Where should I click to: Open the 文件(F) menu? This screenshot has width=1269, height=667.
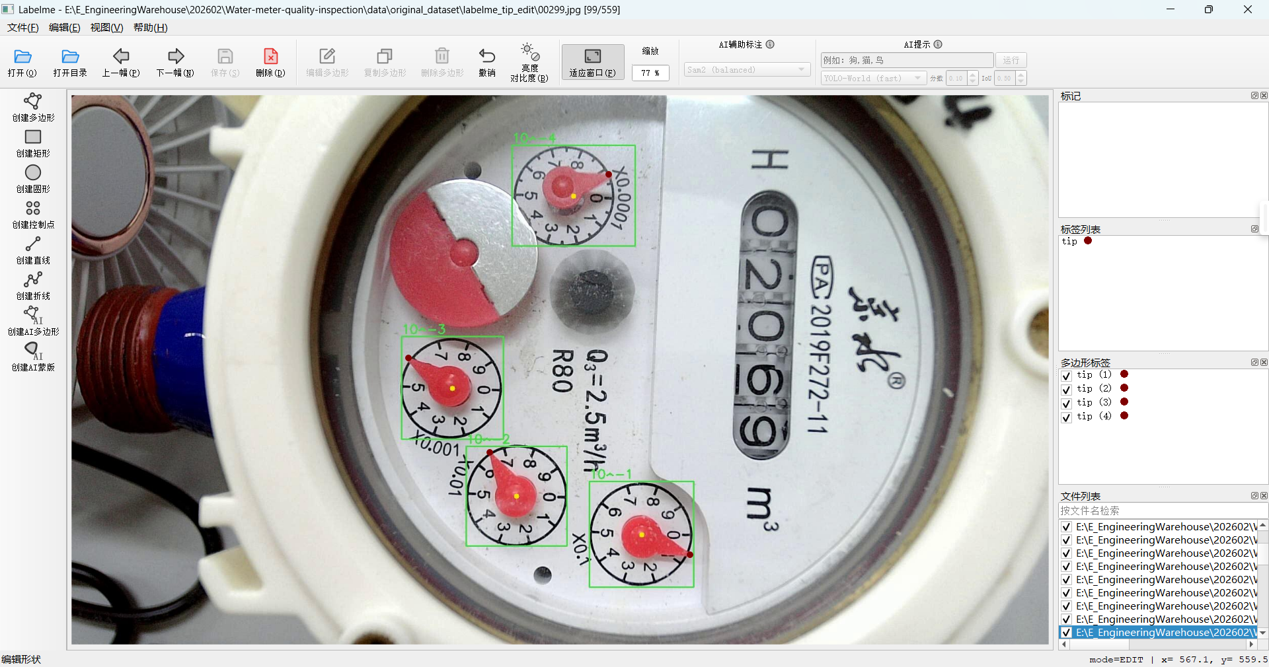(23, 28)
